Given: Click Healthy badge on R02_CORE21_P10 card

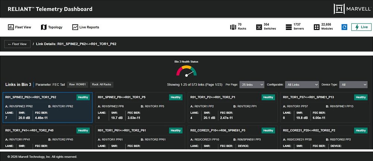Looking at the screenshot, I should click(268, 130).
